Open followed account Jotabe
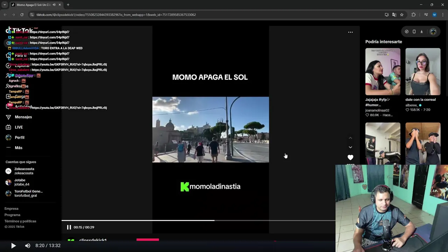 [22, 182]
